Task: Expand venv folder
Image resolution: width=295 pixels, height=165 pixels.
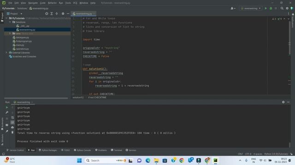Action: pyautogui.click(x=10, y=33)
